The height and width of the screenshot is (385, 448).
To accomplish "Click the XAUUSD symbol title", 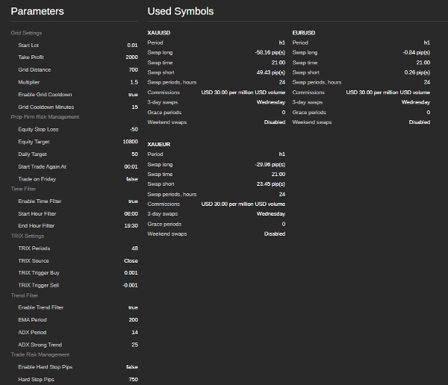I will (158, 33).
